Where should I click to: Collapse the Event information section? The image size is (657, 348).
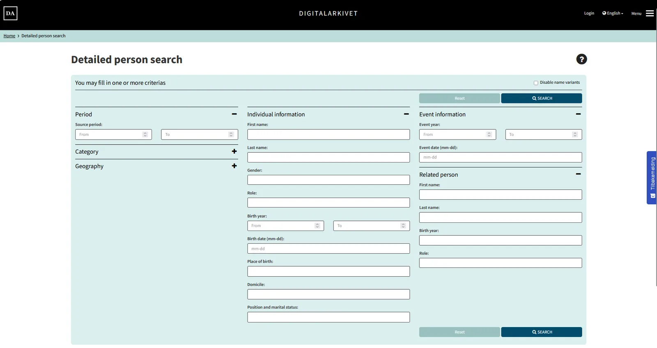579,114
